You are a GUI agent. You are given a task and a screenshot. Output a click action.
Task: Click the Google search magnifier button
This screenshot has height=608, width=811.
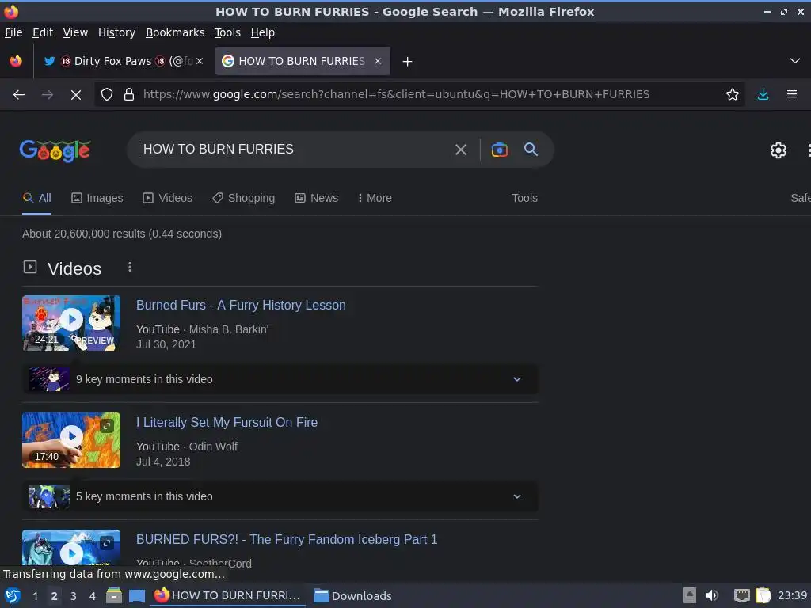[x=531, y=150]
